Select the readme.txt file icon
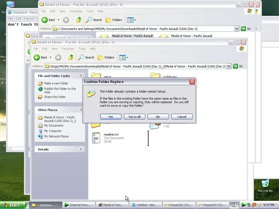The height and width of the screenshot is (209, 279). click(96, 138)
